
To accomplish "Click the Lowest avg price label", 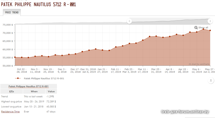I will 11,107.
